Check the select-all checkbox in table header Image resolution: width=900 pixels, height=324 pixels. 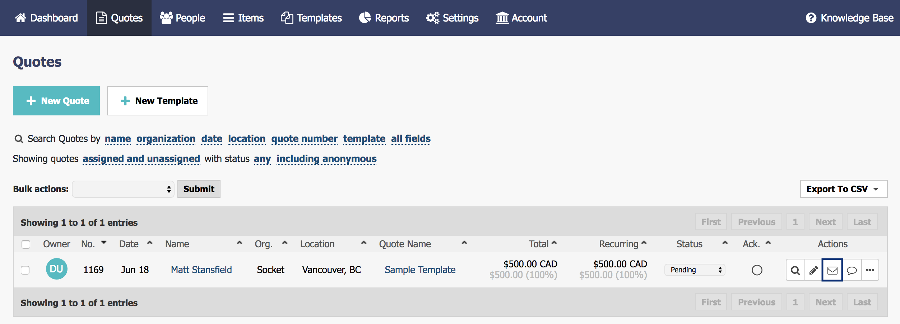tap(26, 244)
